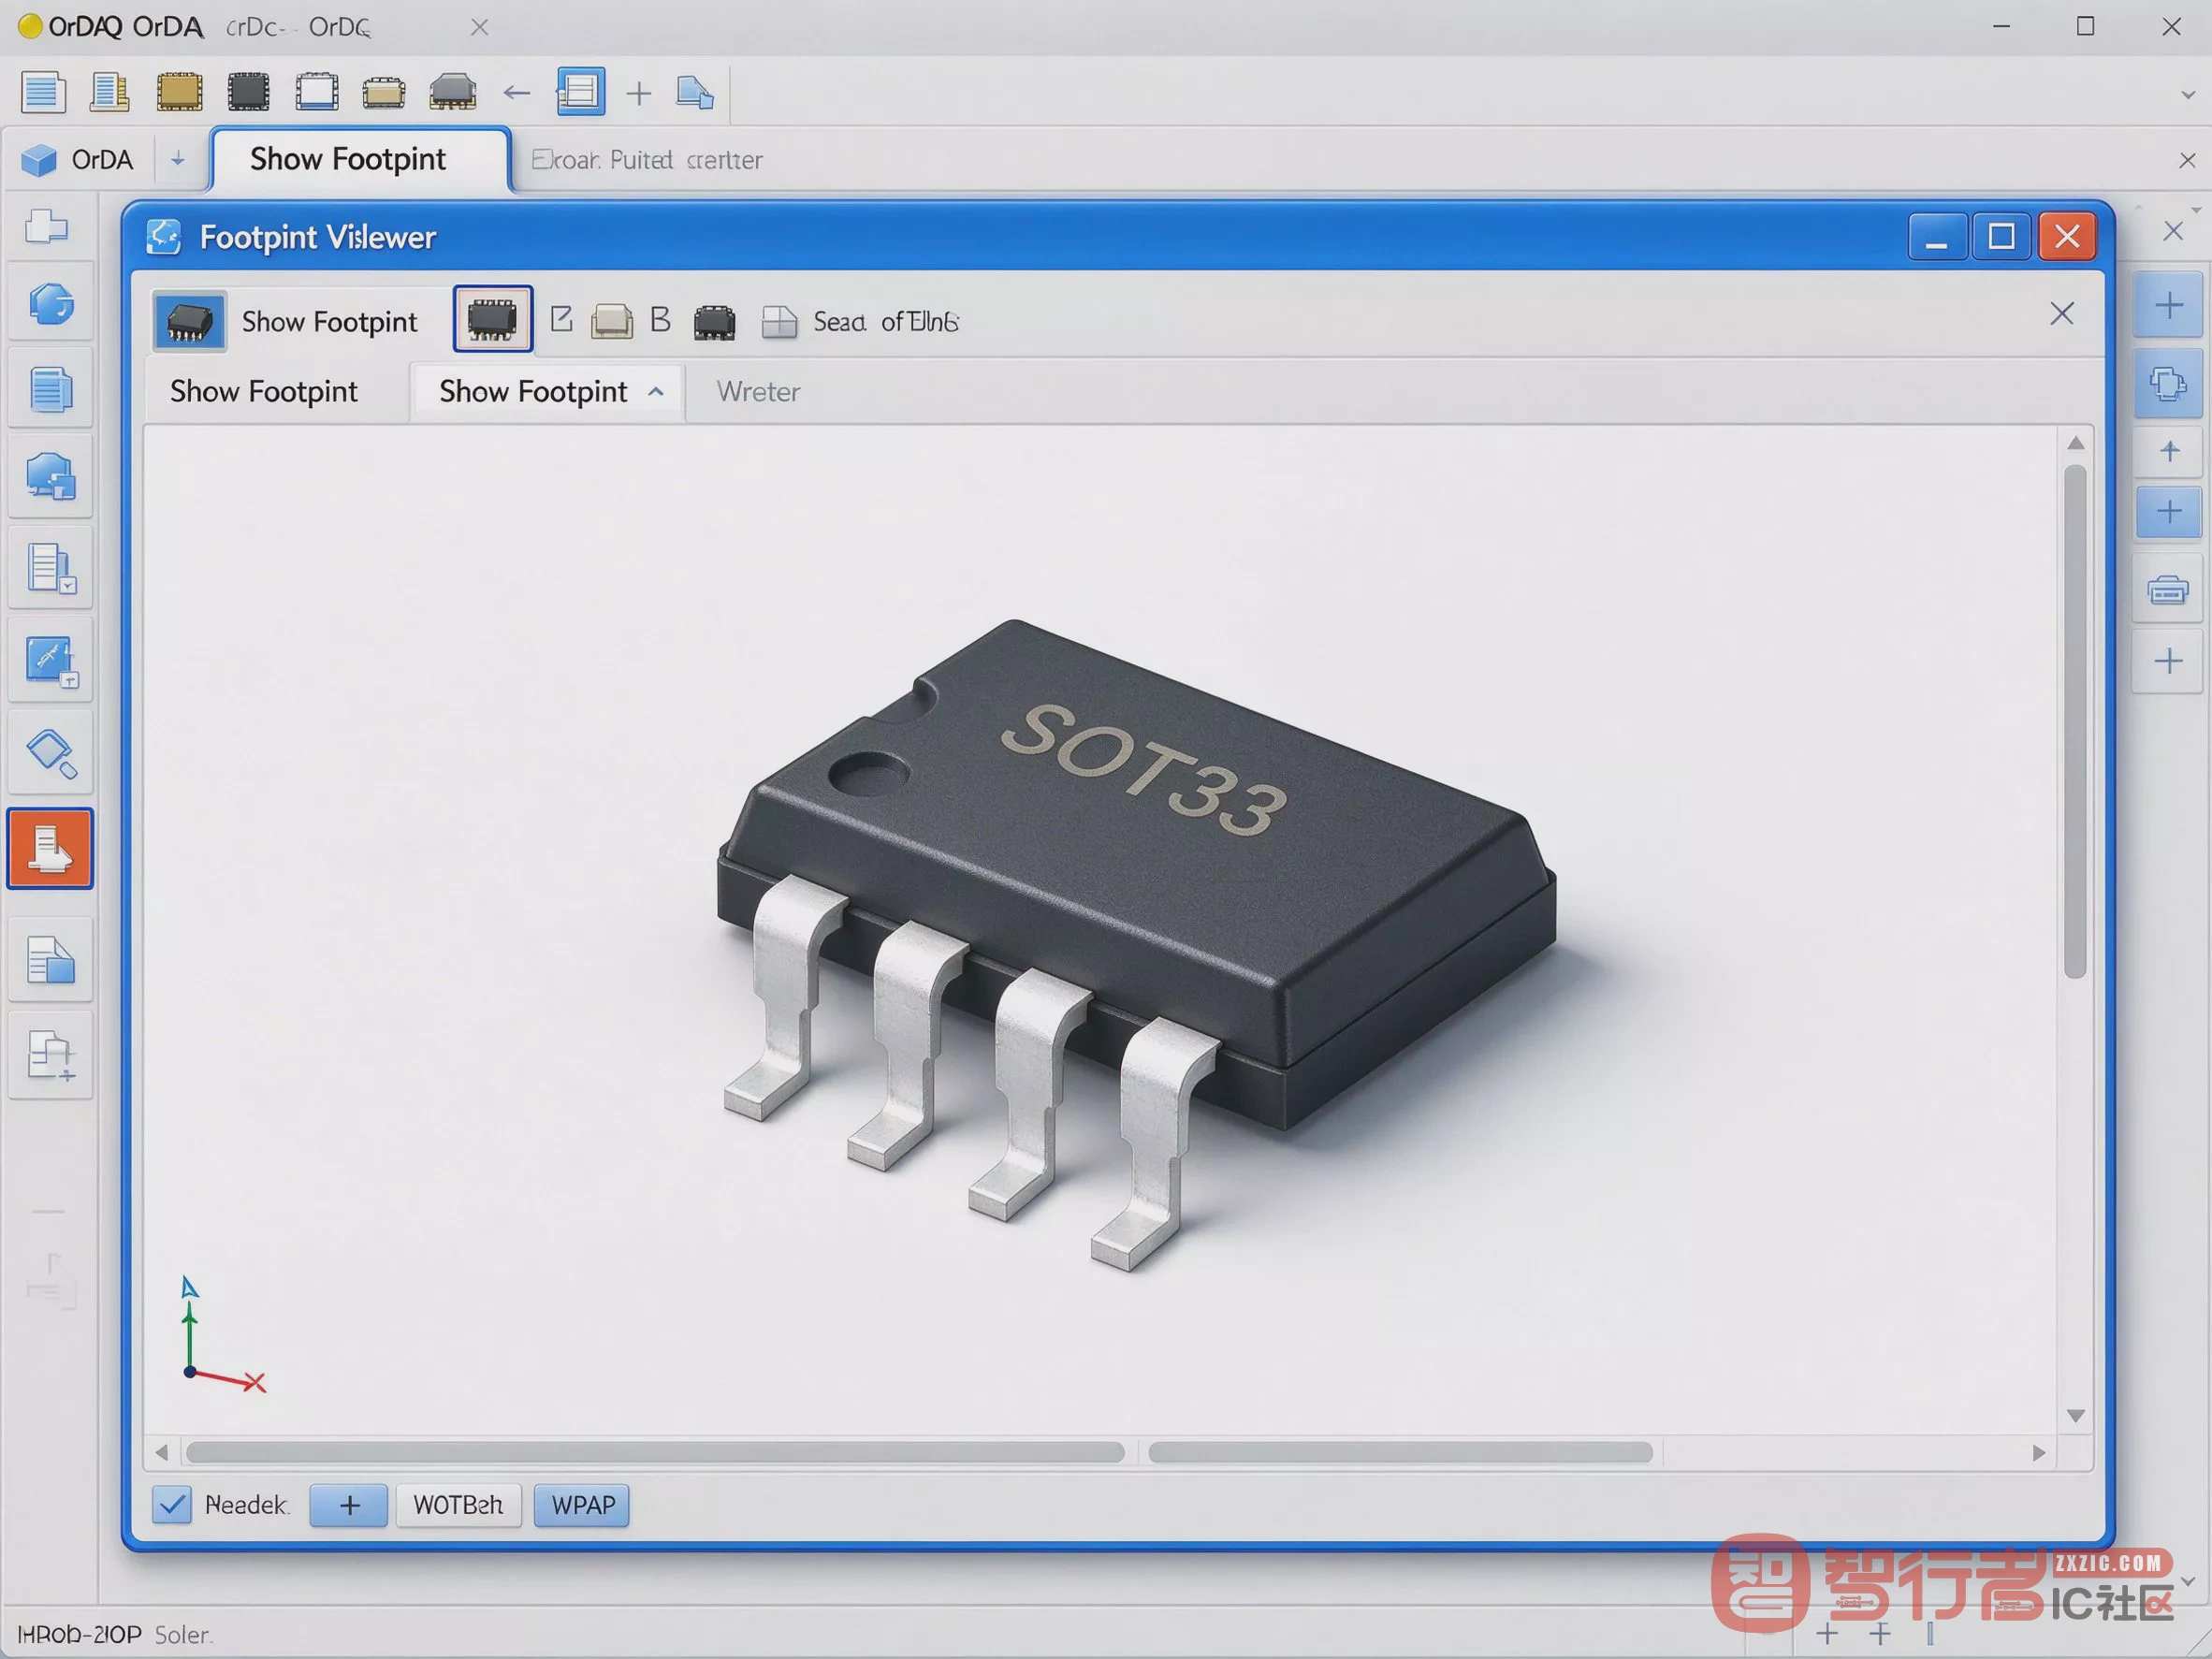Screen dimensions: 2212x1659
Task: Select the tag tool in the left sidebar
Action: [x=50, y=754]
